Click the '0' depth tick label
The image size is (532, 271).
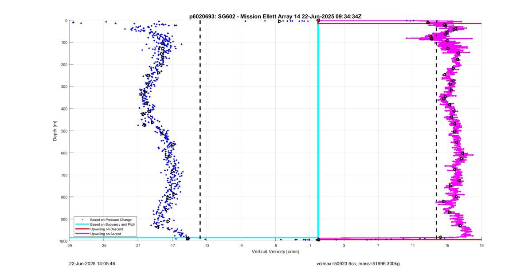[x=66, y=20]
